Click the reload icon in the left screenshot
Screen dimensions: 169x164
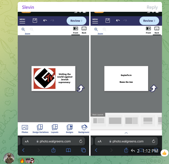[81, 141]
